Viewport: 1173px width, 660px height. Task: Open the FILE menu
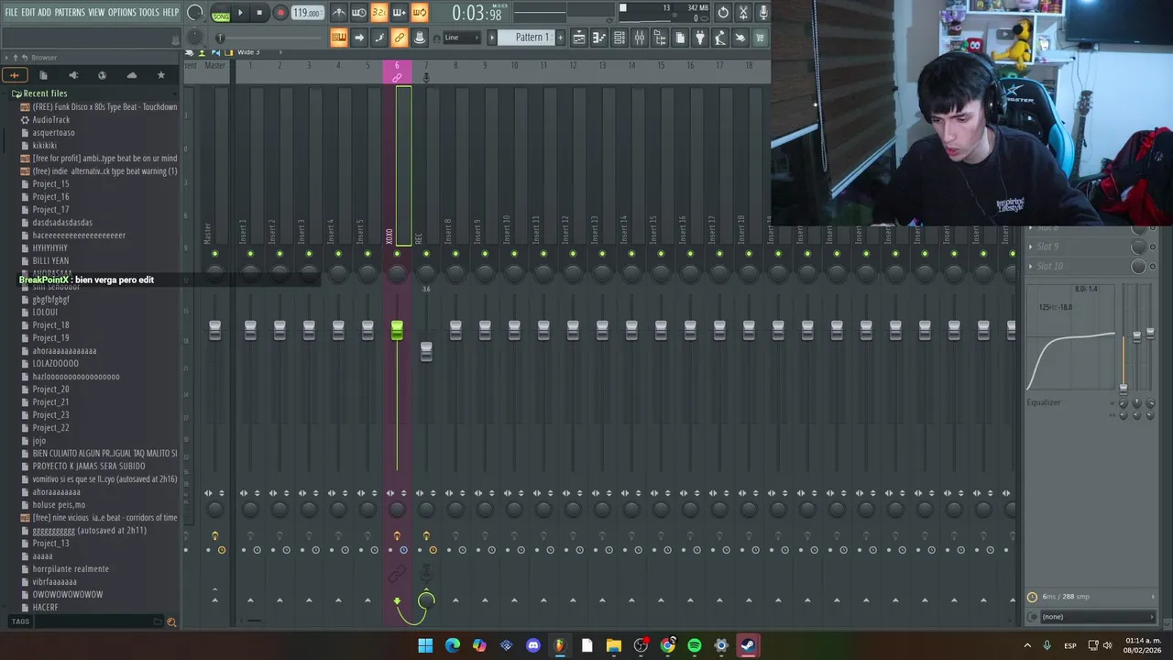(11, 12)
